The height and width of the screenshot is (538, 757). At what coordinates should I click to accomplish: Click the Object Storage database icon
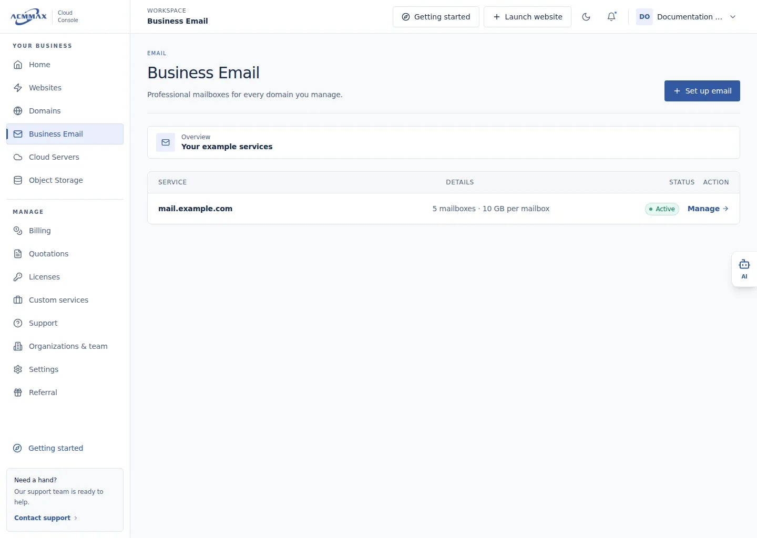(x=18, y=180)
